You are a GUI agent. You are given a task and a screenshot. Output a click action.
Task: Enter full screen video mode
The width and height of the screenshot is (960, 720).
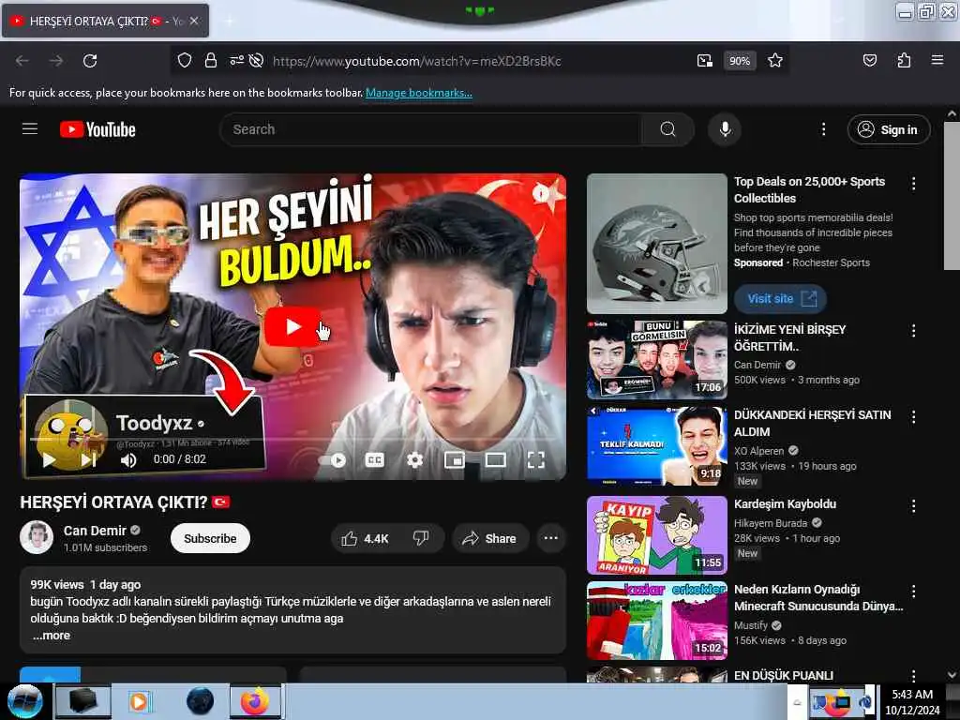point(535,459)
